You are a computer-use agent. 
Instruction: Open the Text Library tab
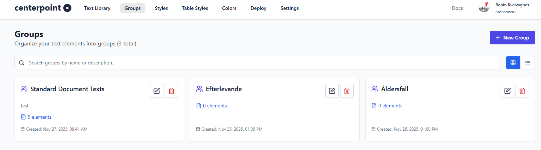tap(97, 8)
